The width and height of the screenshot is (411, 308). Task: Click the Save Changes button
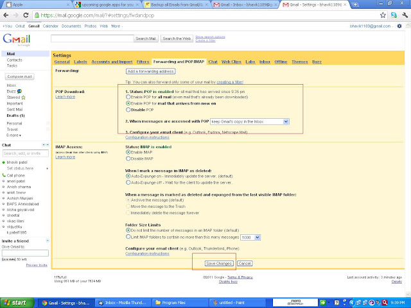tap(219, 264)
